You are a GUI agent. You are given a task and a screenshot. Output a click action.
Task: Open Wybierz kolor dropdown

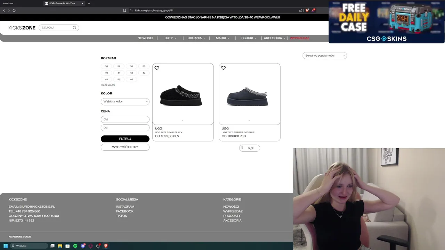pyautogui.click(x=125, y=101)
